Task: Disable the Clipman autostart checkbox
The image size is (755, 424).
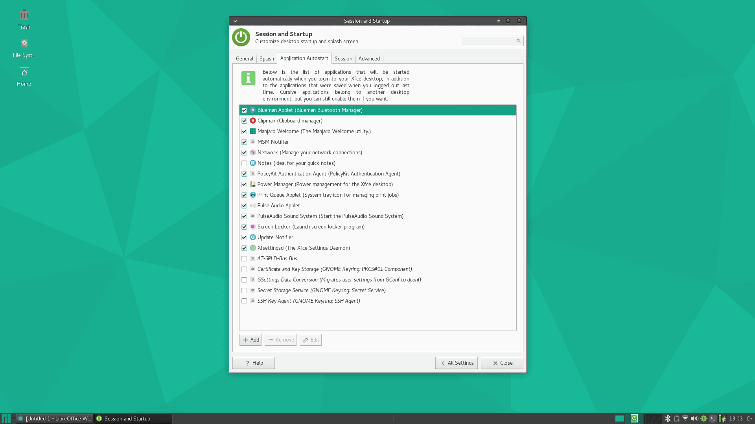Action: [244, 121]
